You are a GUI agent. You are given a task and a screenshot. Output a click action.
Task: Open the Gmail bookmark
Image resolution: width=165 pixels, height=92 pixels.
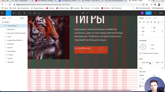(x=13, y=8)
